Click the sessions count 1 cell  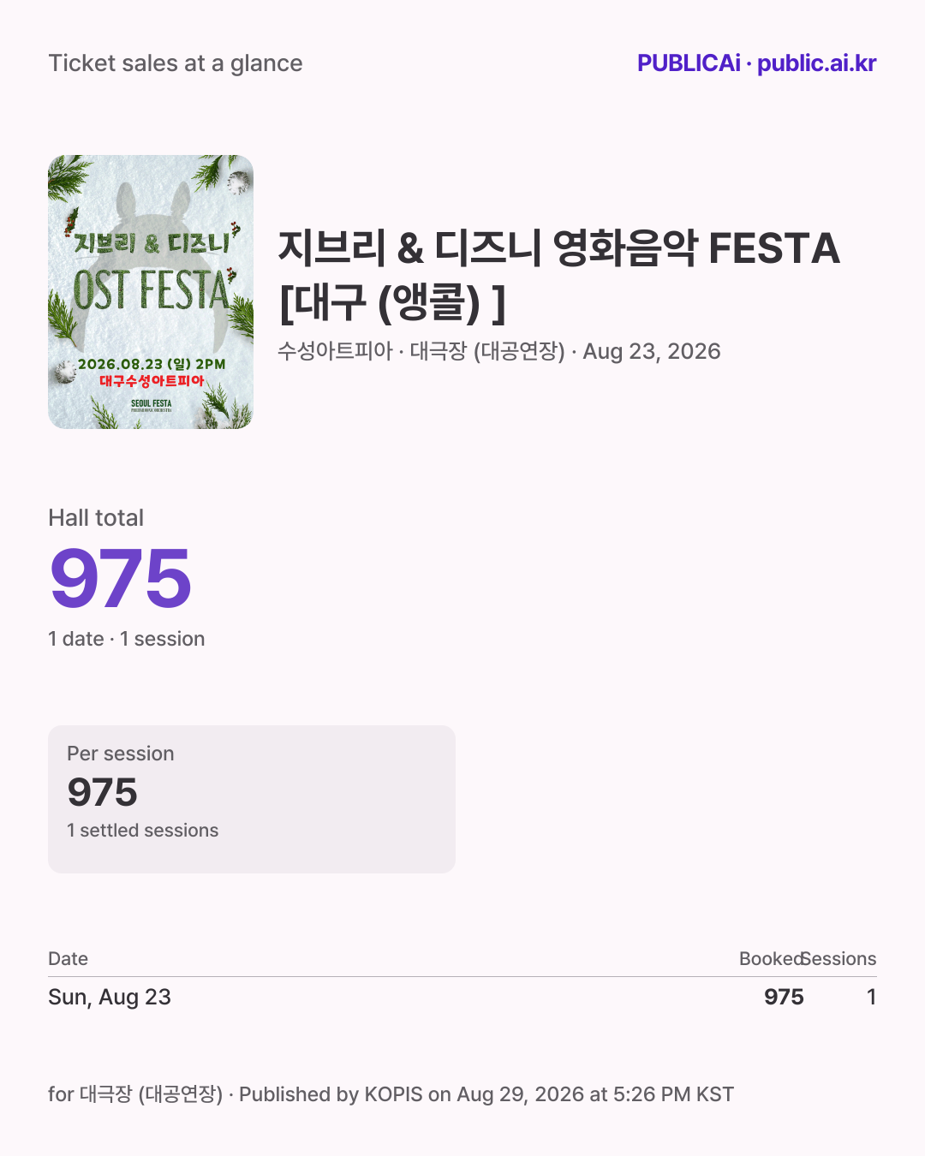point(871,997)
